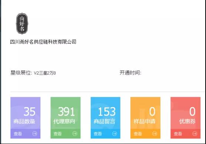206x144 pixels.
Task: Click the number 153 on blue card
Action: click(x=107, y=112)
